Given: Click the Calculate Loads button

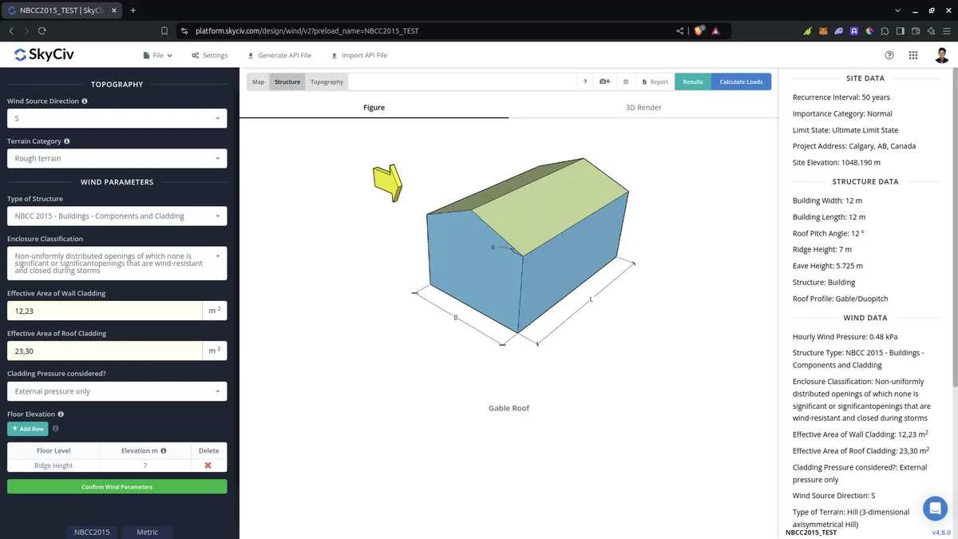Looking at the screenshot, I should pos(741,81).
